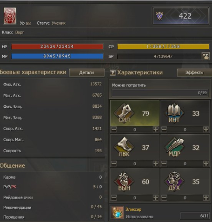Select the МДР feather stat icon

tap(174, 147)
